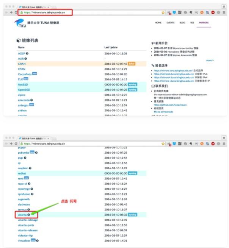Reload the page in the bottom browser window
The width and height of the screenshot is (229, 248).
click(16, 143)
